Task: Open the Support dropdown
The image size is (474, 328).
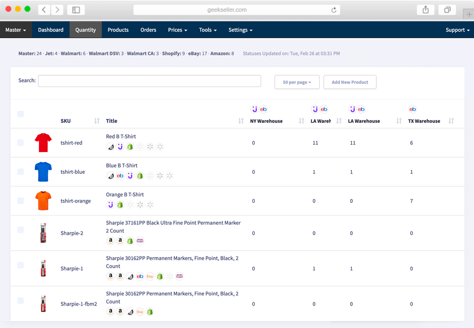Action: 457,30
